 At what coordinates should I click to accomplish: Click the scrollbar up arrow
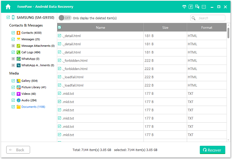(228, 25)
